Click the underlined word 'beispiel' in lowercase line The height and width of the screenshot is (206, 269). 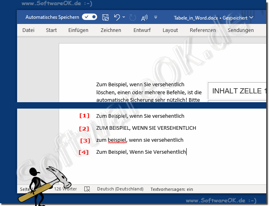click(x=117, y=140)
